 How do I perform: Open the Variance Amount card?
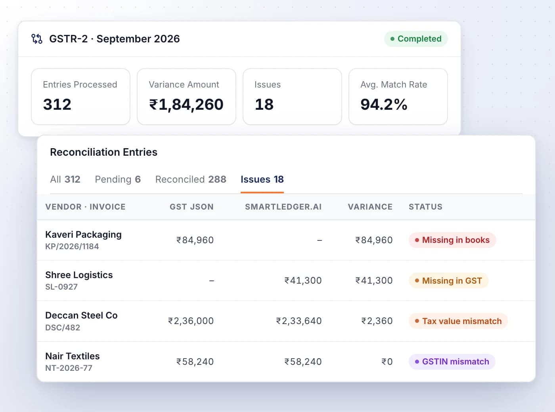[186, 97]
